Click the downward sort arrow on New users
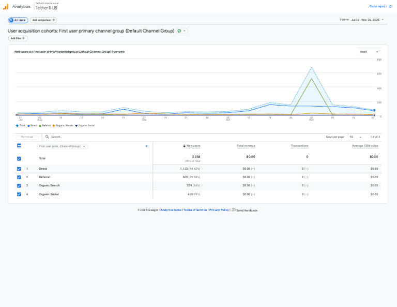The width and height of the screenshot is (397, 307). tap(185, 146)
